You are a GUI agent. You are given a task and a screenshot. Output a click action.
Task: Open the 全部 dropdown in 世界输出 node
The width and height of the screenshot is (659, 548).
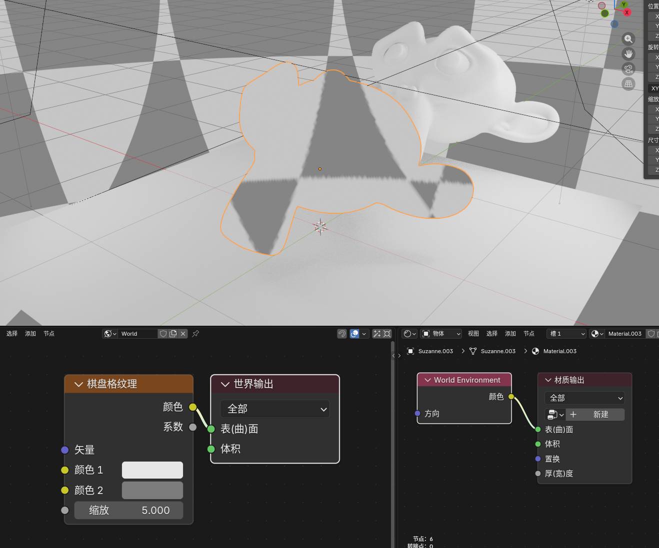pos(275,409)
